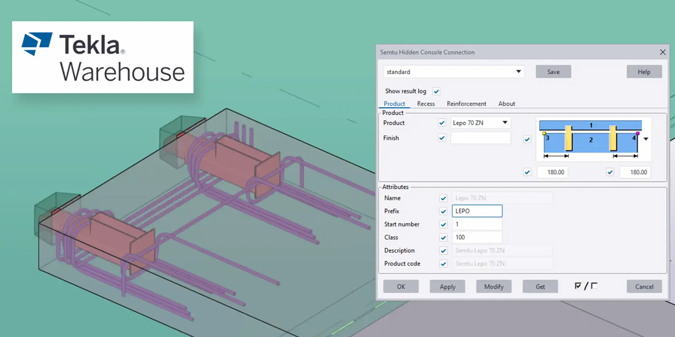675x337 pixels.
Task: Open Help for the connection
Action: (644, 72)
